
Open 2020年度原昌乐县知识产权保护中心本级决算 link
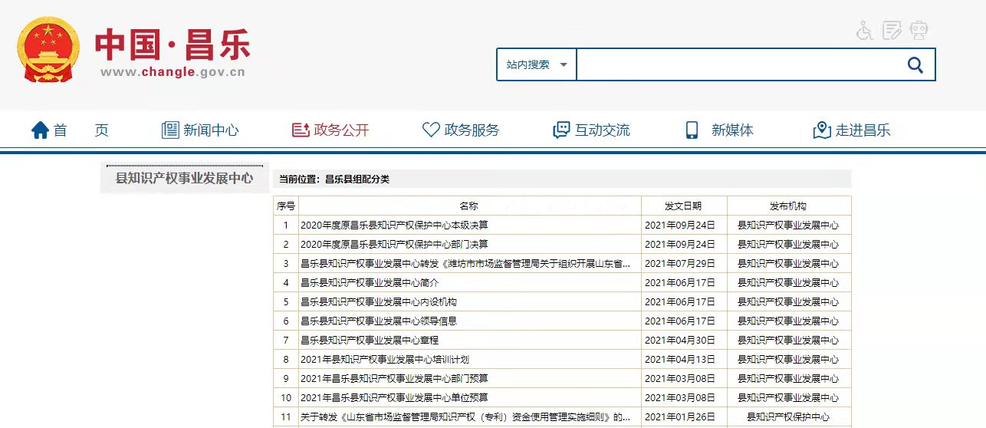click(x=394, y=226)
